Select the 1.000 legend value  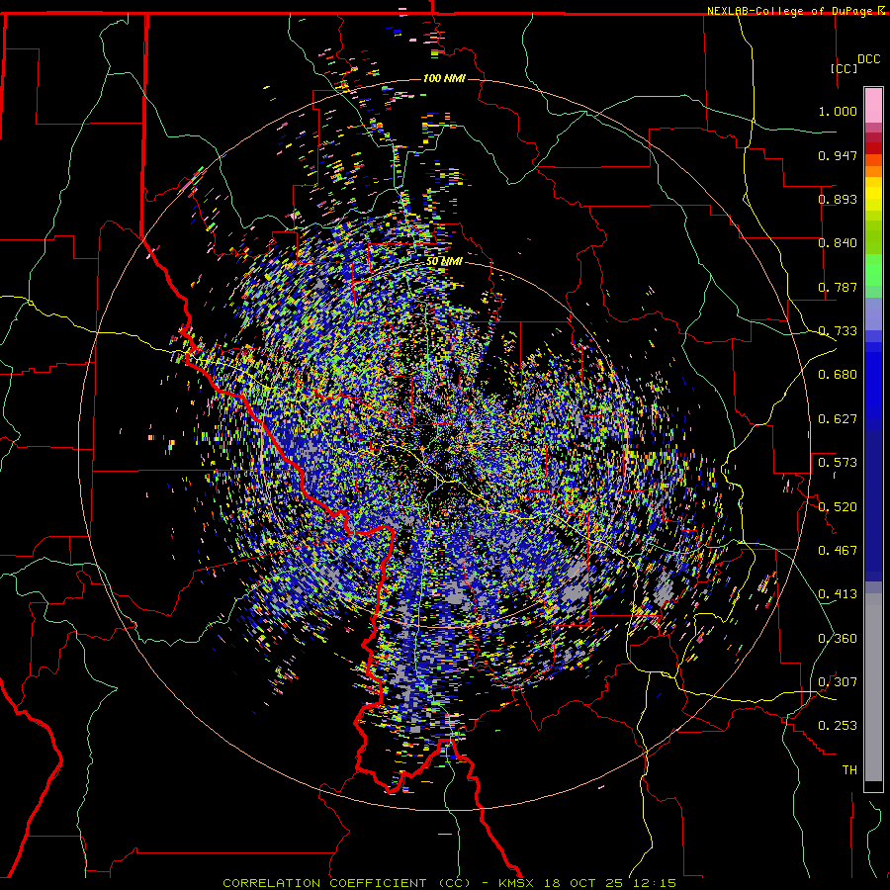point(838,111)
